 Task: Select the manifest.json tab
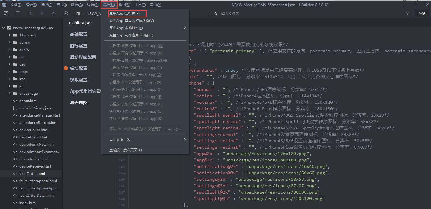81,23
